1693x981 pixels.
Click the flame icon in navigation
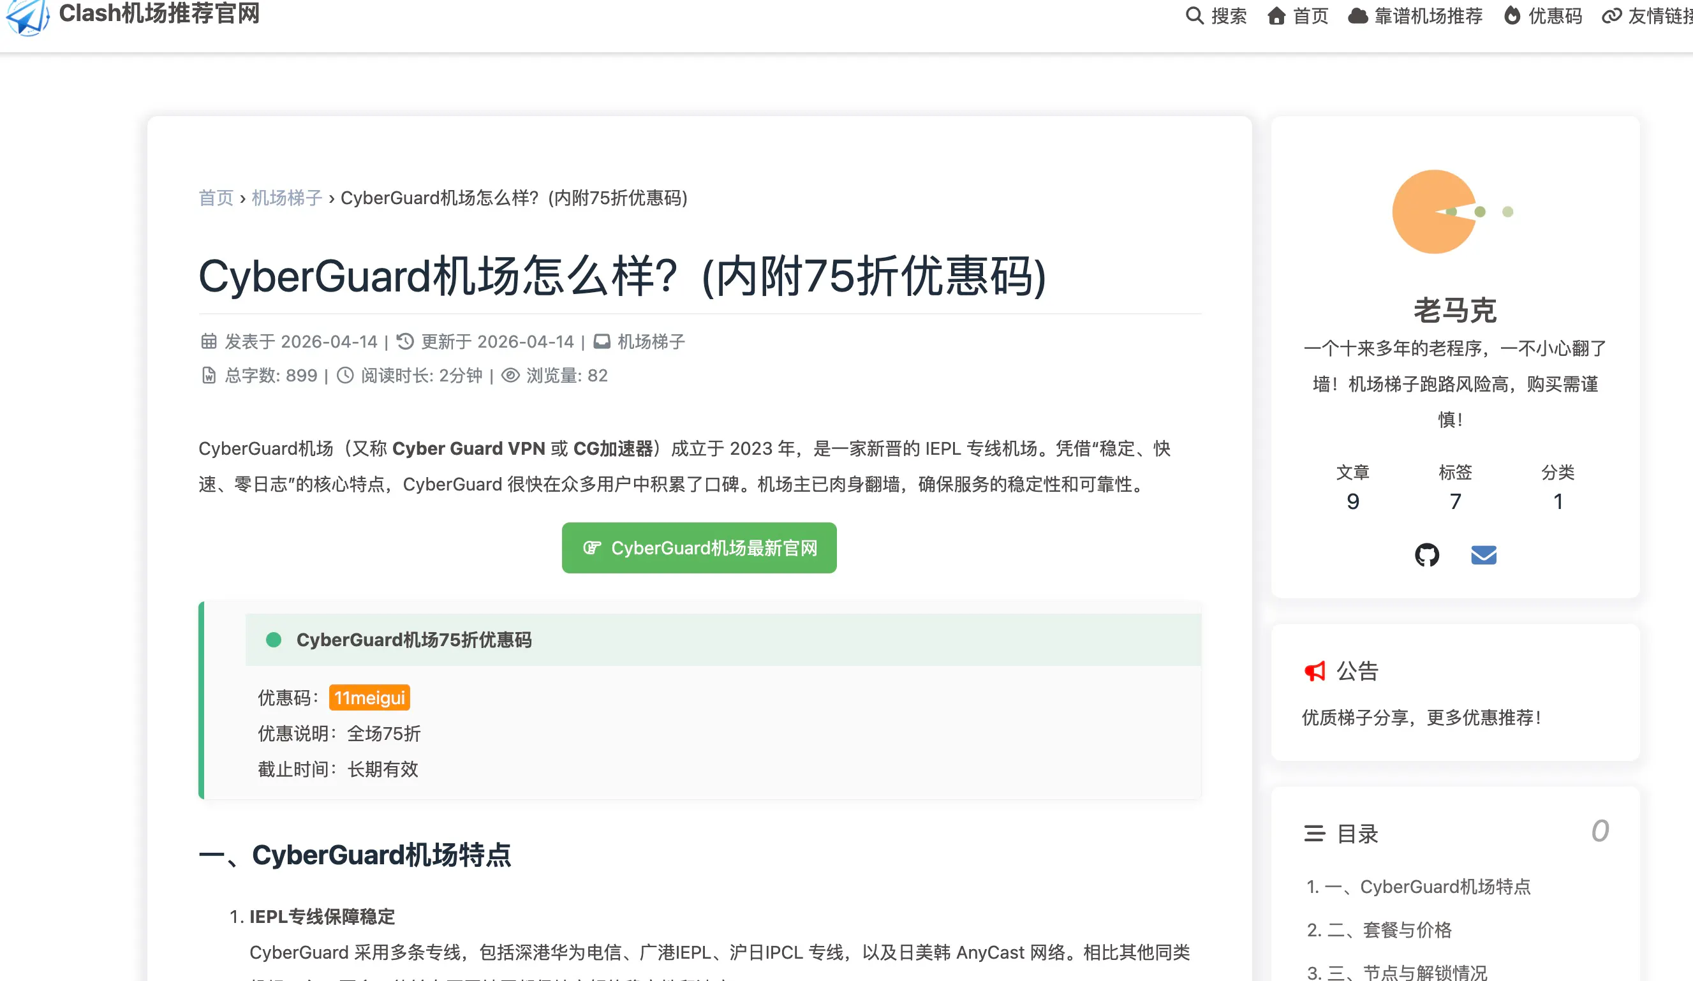point(1512,15)
